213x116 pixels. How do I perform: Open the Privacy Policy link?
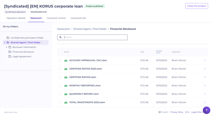pyautogui.click(x=177, y=112)
